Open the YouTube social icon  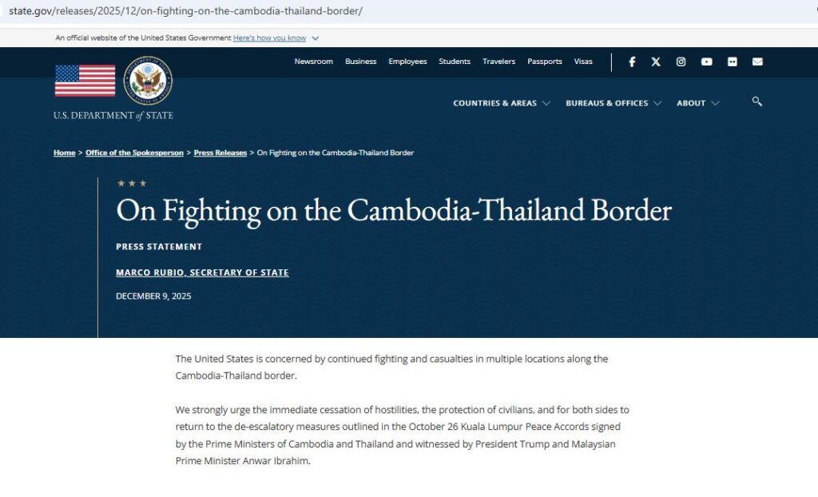click(x=706, y=62)
